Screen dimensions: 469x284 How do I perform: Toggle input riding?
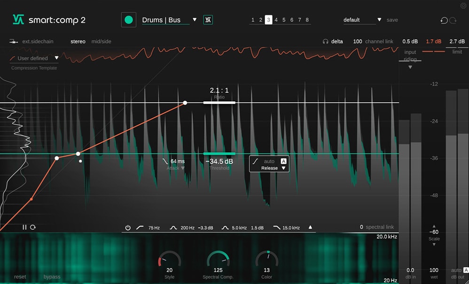click(410, 55)
